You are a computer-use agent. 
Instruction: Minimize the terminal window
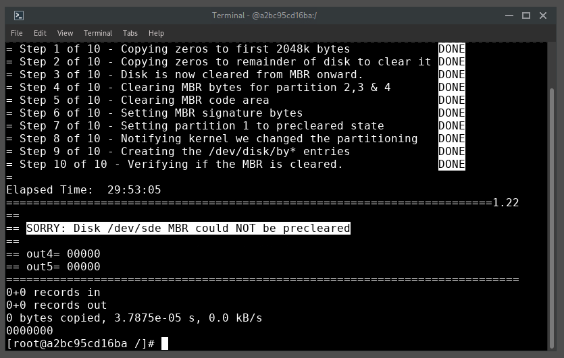(x=509, y=16)
